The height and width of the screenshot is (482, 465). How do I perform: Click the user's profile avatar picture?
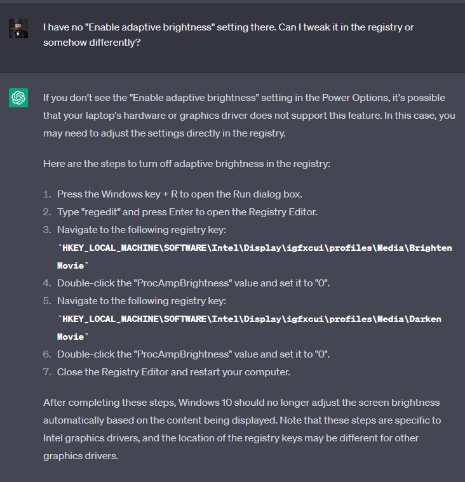[18, 29]
